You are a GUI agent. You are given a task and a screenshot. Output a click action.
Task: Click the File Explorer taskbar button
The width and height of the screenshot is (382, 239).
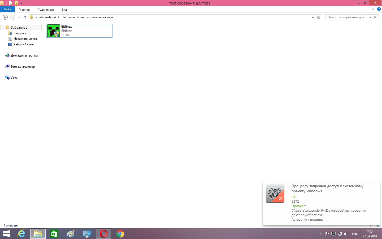pyautogui.click(x=38, y=234)
